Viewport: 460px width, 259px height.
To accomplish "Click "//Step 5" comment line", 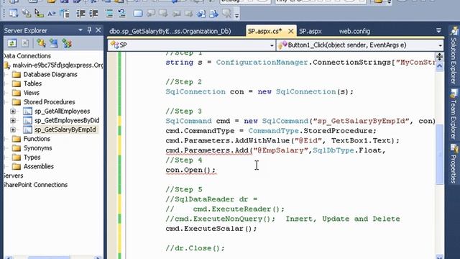I will [x=184, y=189].
